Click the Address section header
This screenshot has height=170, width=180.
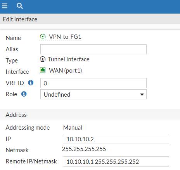[x=16, y=115]
